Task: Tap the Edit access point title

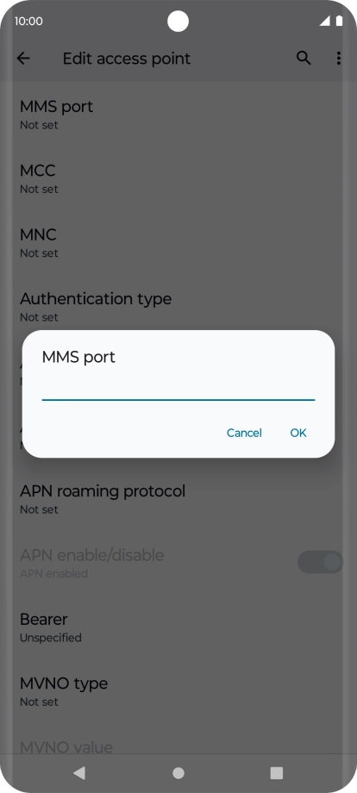Action: [127, 59]
